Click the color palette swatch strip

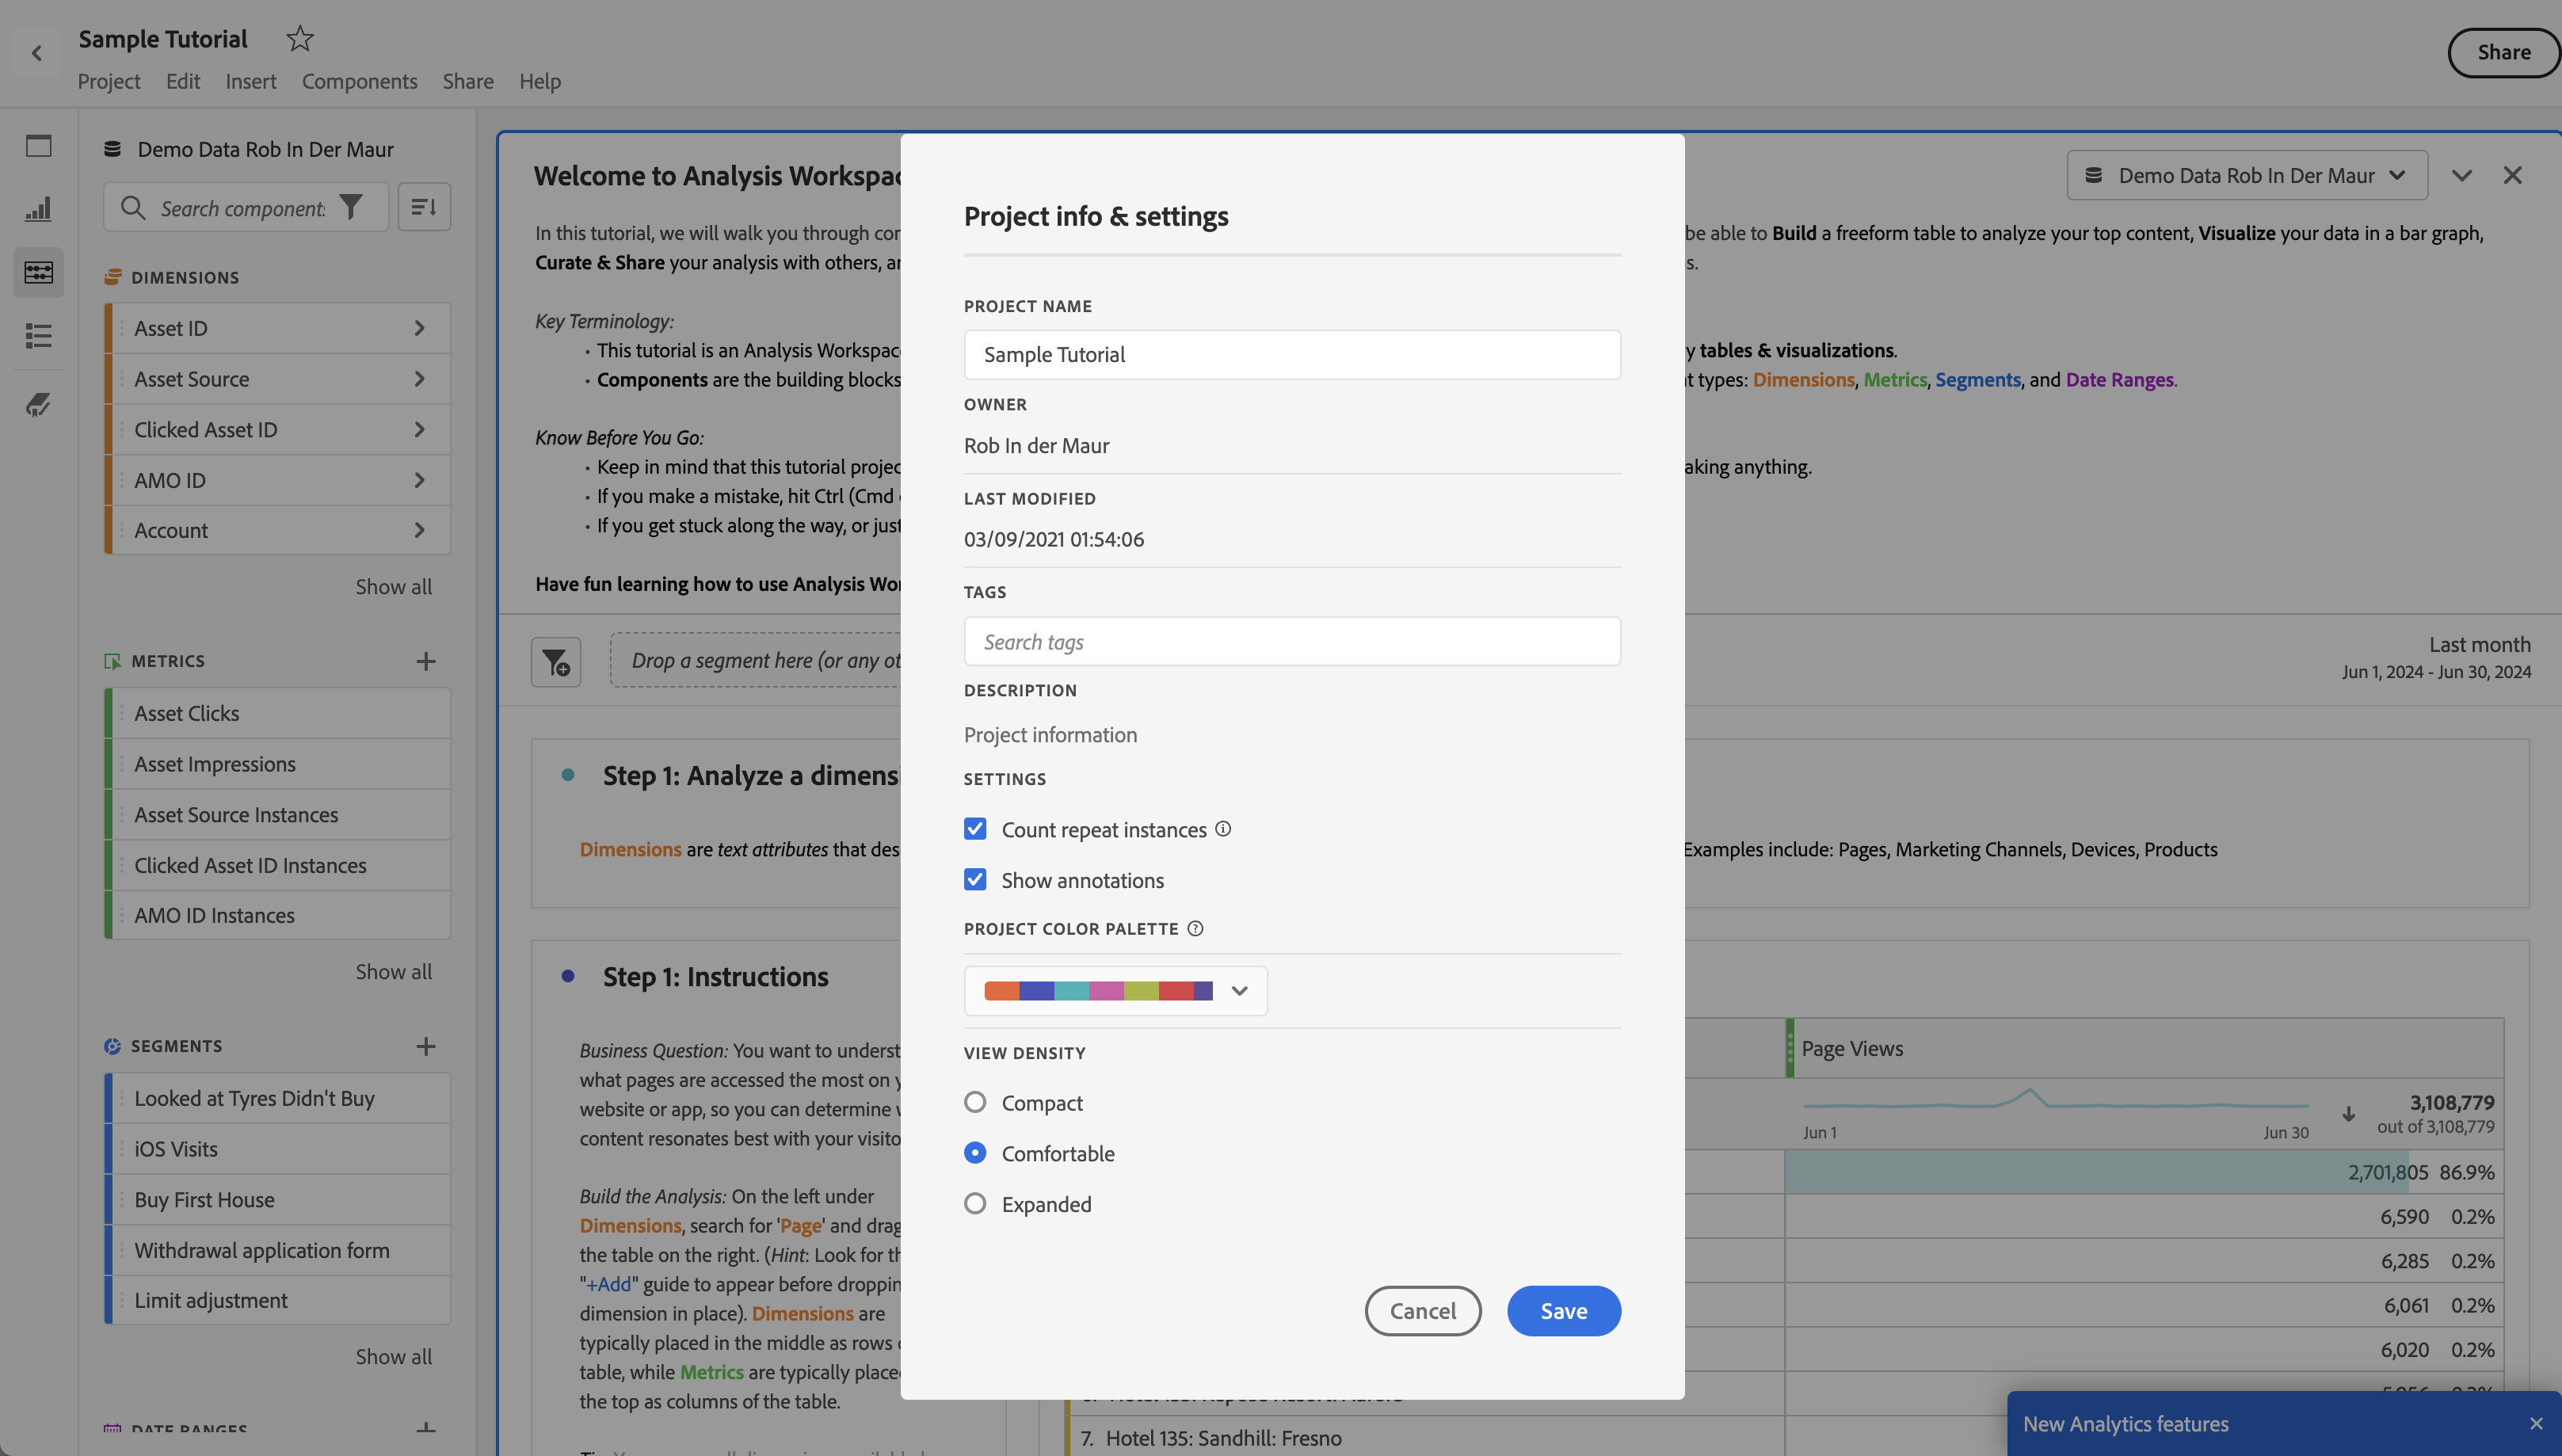pos(1098,991)
